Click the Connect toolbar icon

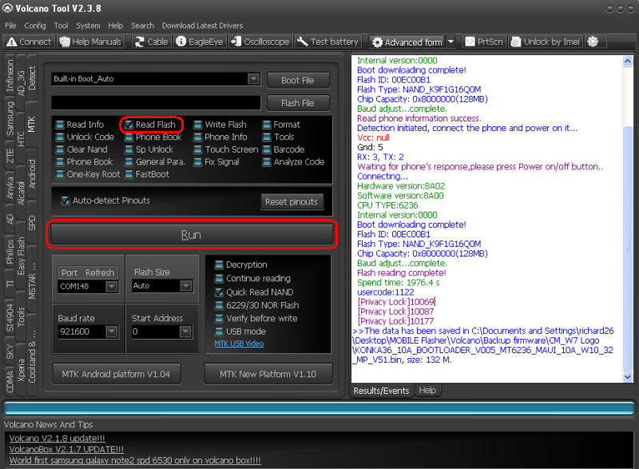tap(12, 42)
